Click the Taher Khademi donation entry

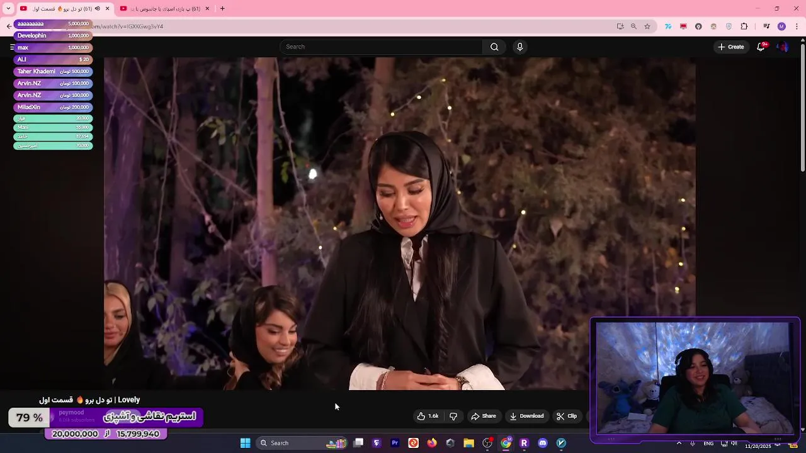[53, 72]
